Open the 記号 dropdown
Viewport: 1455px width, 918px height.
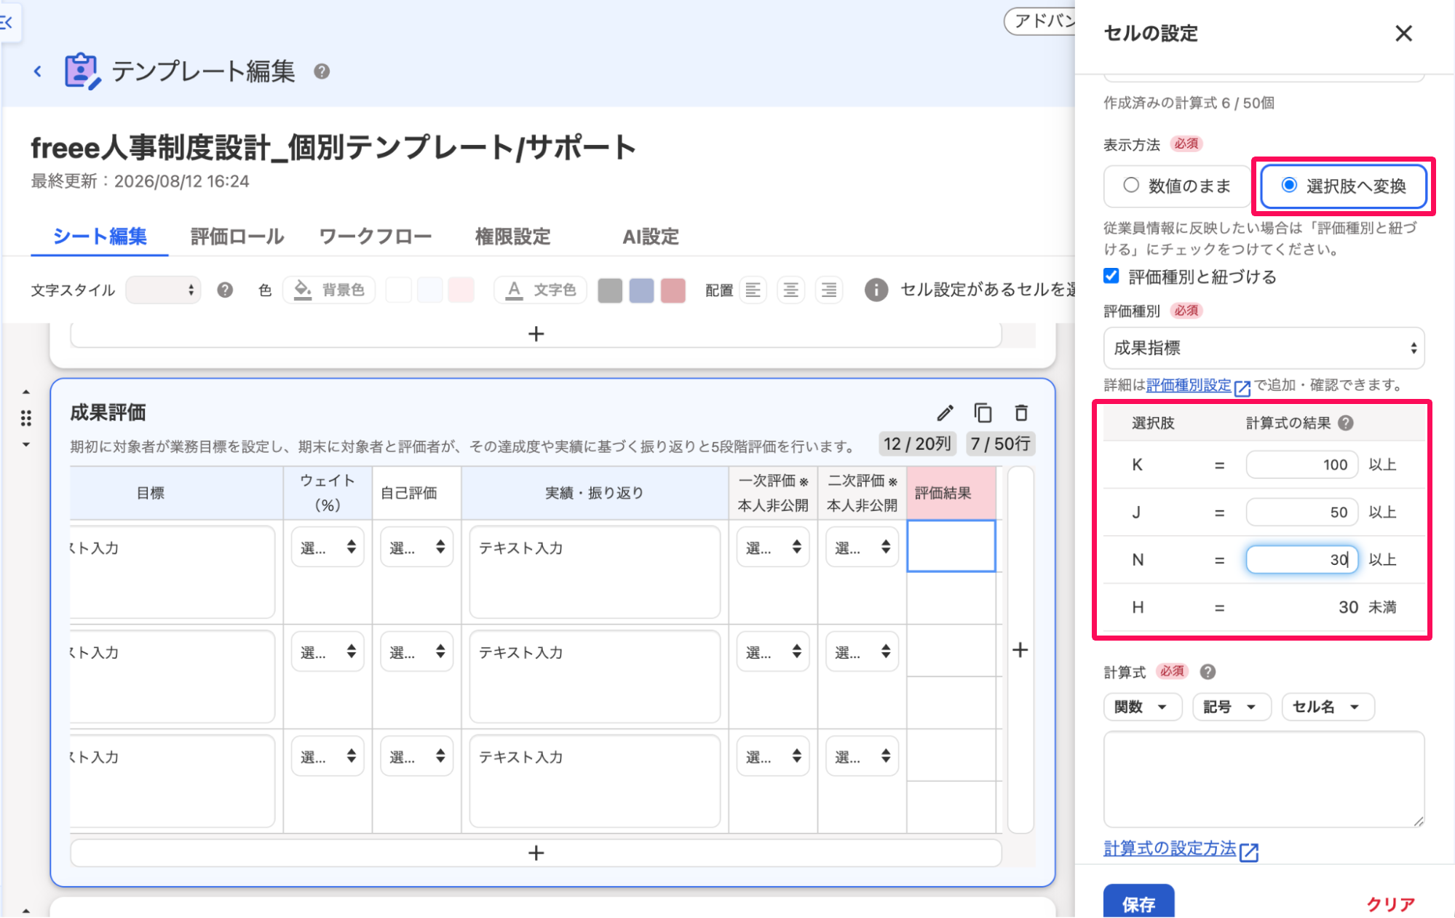point(1232,707)
